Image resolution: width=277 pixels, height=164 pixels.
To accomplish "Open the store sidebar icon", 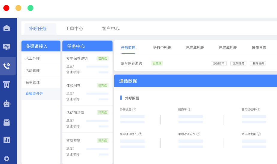I will 7,84.
